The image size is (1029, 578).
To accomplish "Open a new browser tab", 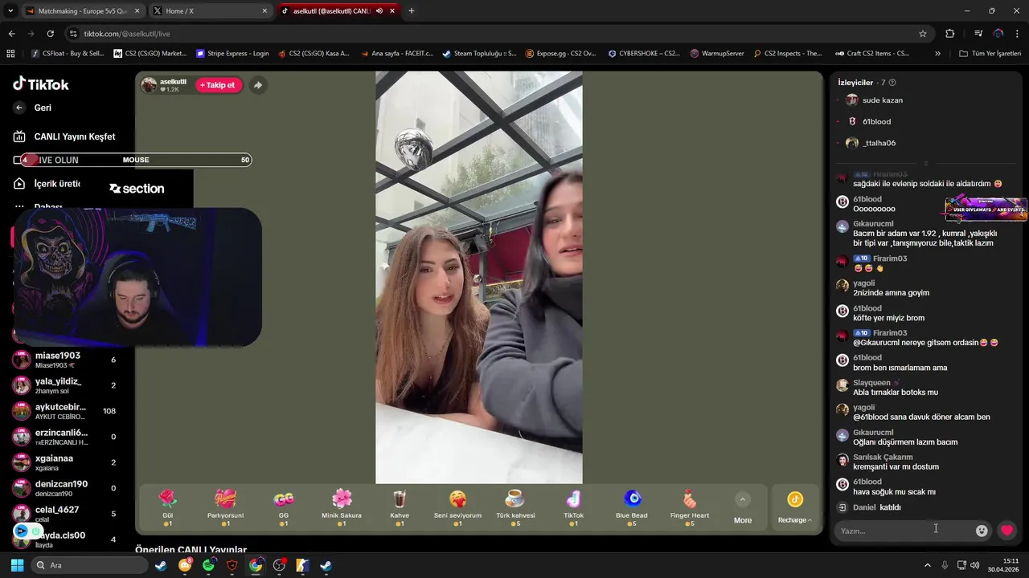I will [412, 11].
